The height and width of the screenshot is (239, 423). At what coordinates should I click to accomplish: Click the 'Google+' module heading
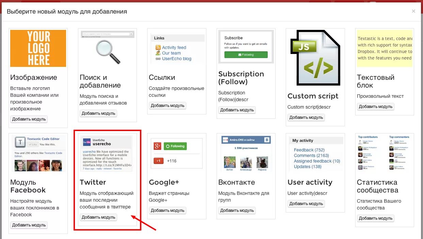point(164,182)
